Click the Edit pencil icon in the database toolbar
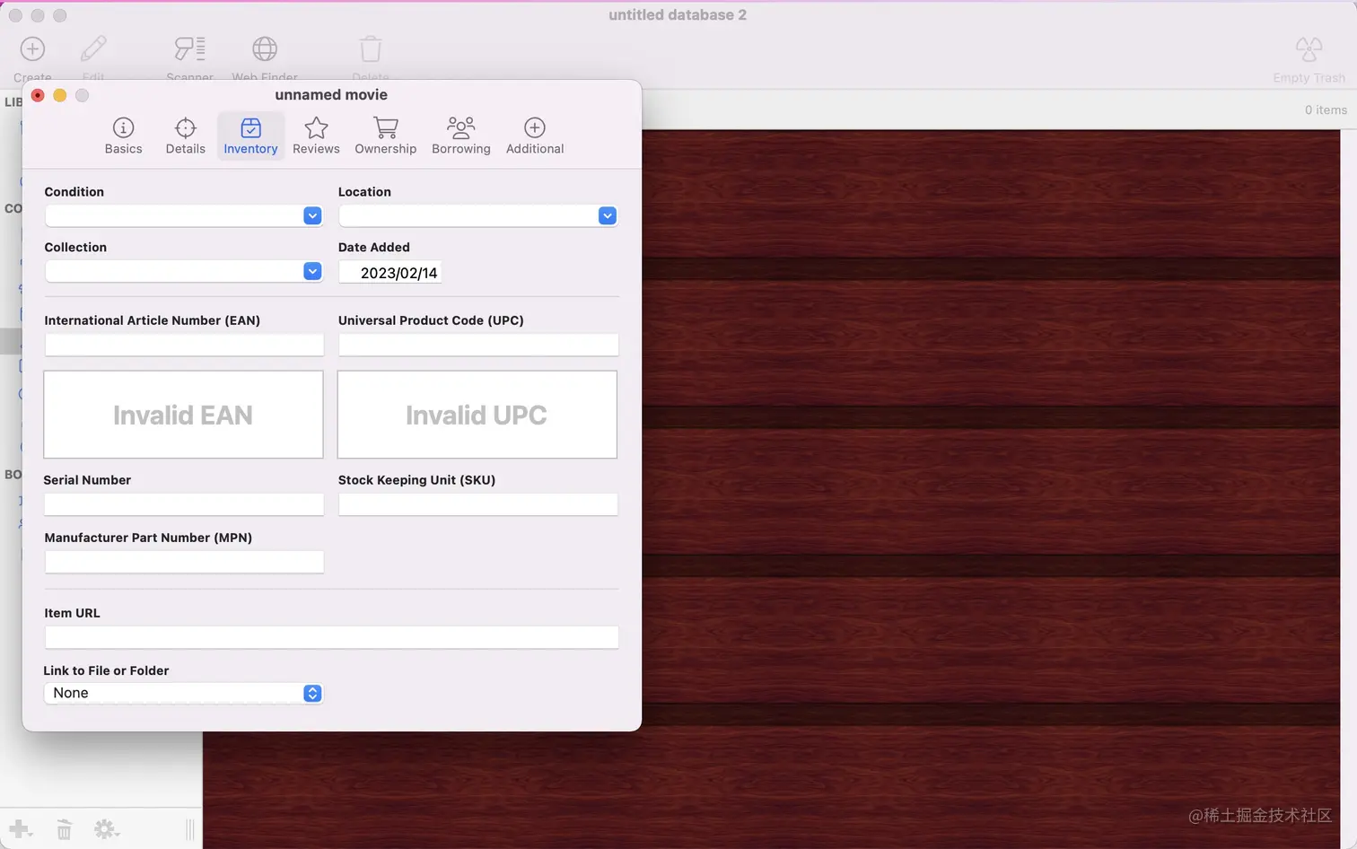The image size is (1357, 849). click(93, 49)
